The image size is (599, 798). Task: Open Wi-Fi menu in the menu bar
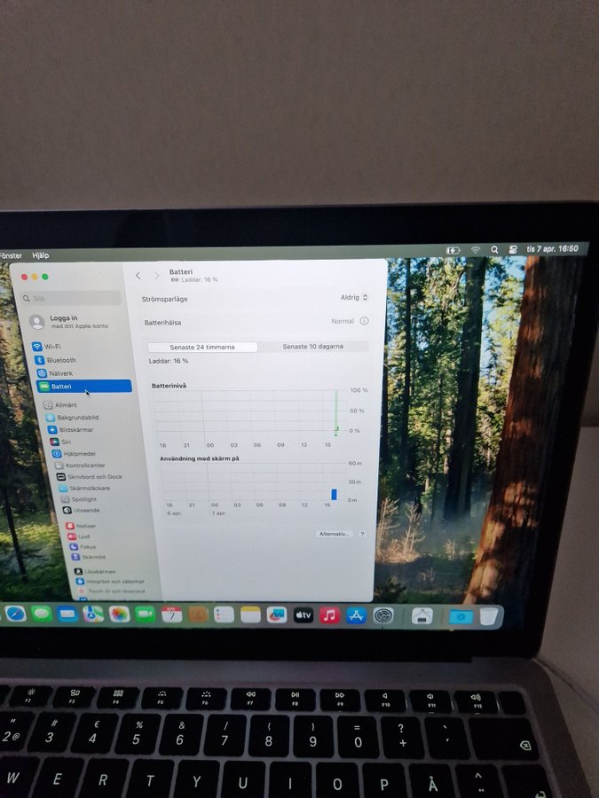pos(476,250)
